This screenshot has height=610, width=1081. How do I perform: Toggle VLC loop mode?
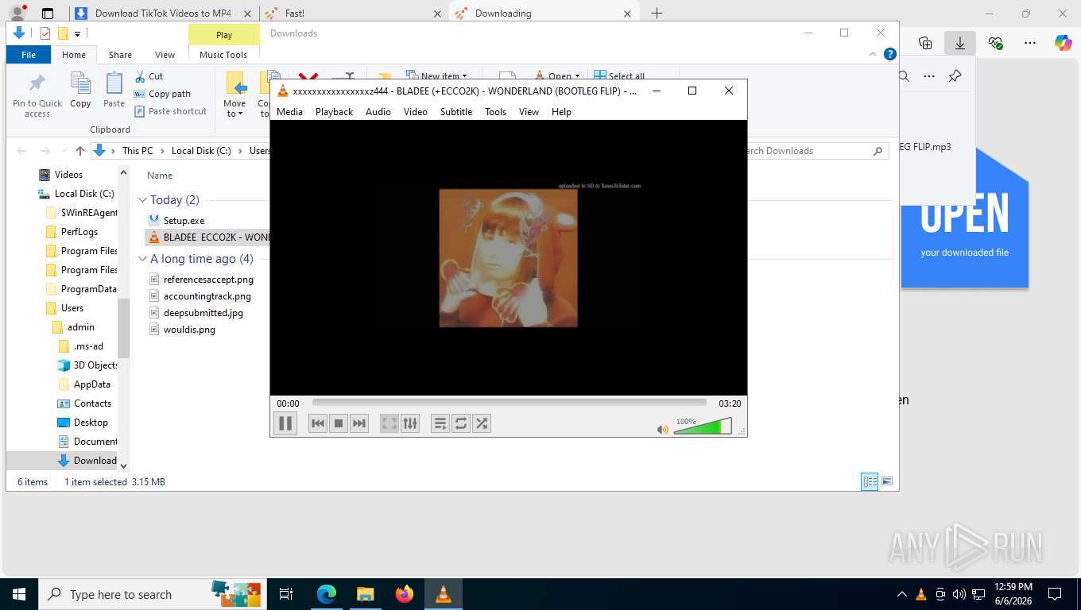pyautogui.click(x=461, y=423)
